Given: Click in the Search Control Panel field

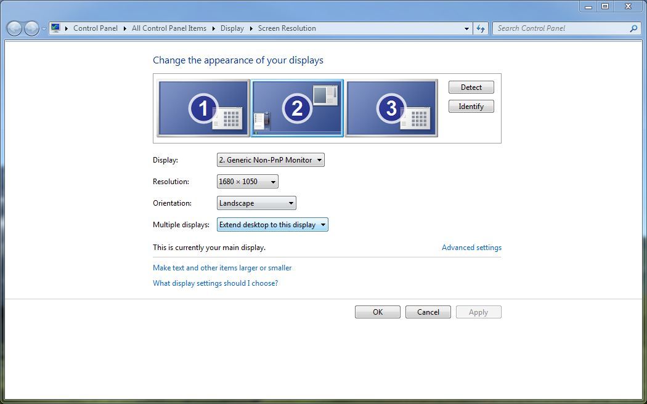Looking at the screenshot, I should coord(561,28).
